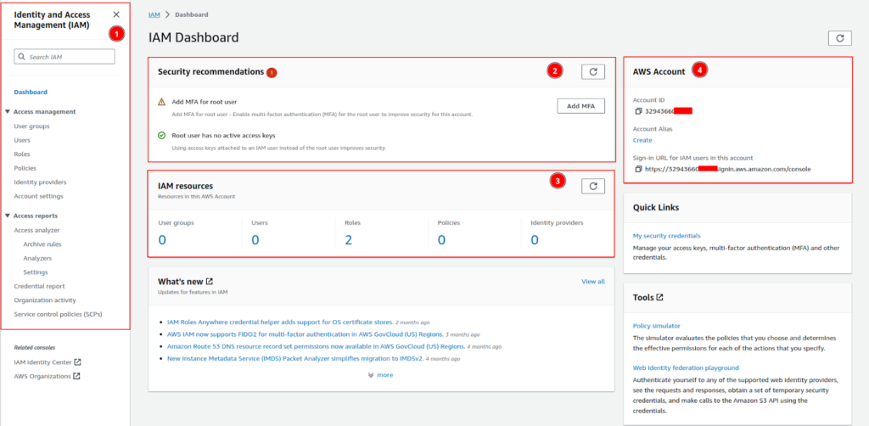Open Roles in the sidebar
The height and width of the screenshot is (426, 869).
(x=22, y=154)
